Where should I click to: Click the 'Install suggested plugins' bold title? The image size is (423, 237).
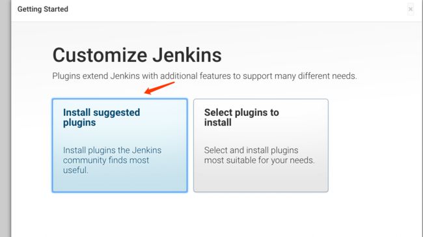102,117
